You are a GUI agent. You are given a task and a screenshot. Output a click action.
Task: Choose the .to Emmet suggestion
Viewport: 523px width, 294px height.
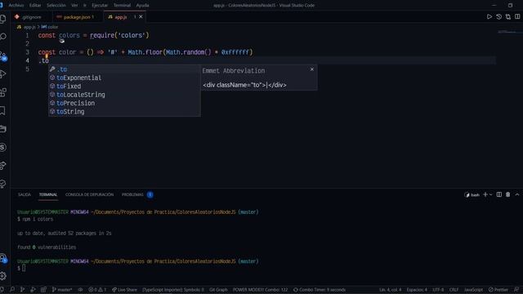[x=124, y=69]
